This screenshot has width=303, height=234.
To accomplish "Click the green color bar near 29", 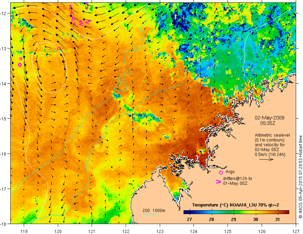I will pyautogui.click(x=234, y=212).
